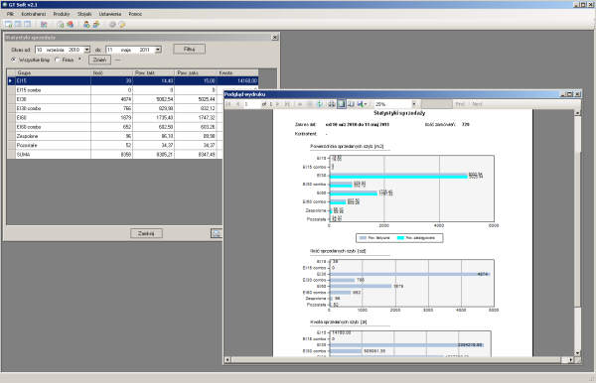
Task: Click the Pow. zaks. column header
Action: point(196,72)
